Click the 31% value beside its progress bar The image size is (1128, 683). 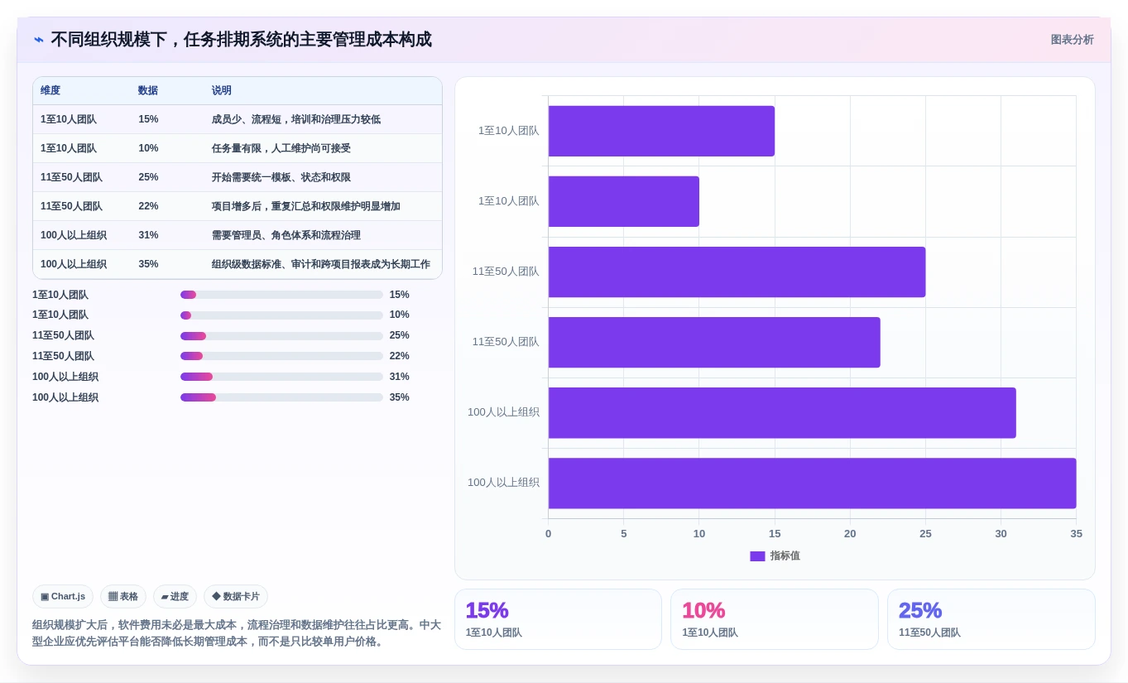click(x=400, y=377)
